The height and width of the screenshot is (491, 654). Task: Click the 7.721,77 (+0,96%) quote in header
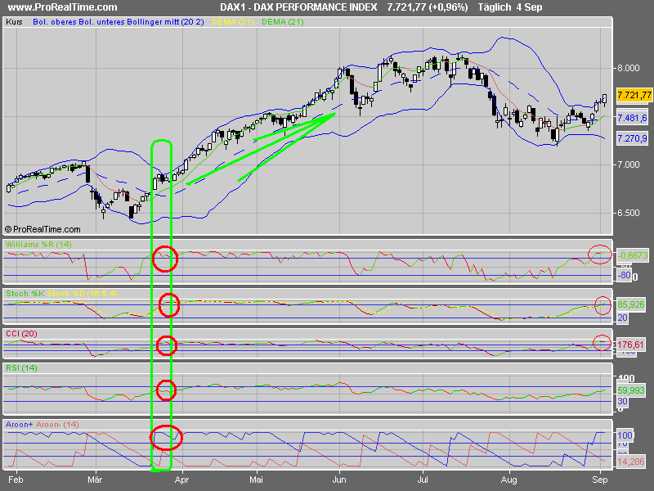point(428,7)
